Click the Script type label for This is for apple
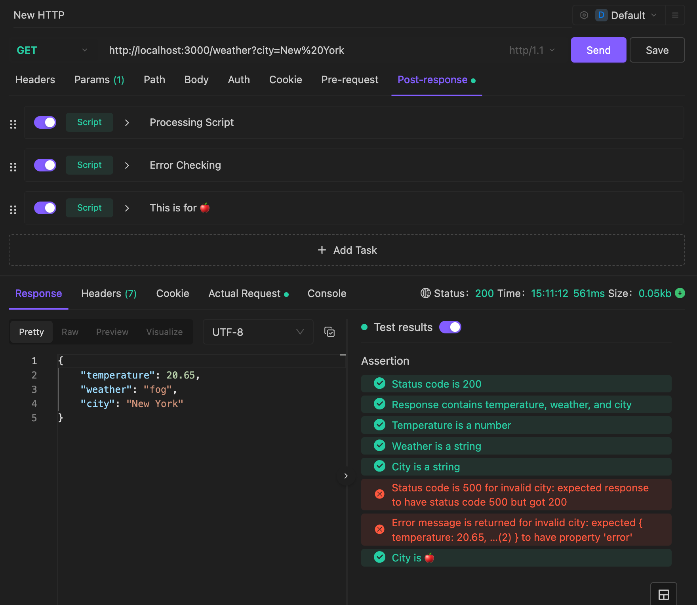Screen dimensions: 697x605 (x=90, y=208)
